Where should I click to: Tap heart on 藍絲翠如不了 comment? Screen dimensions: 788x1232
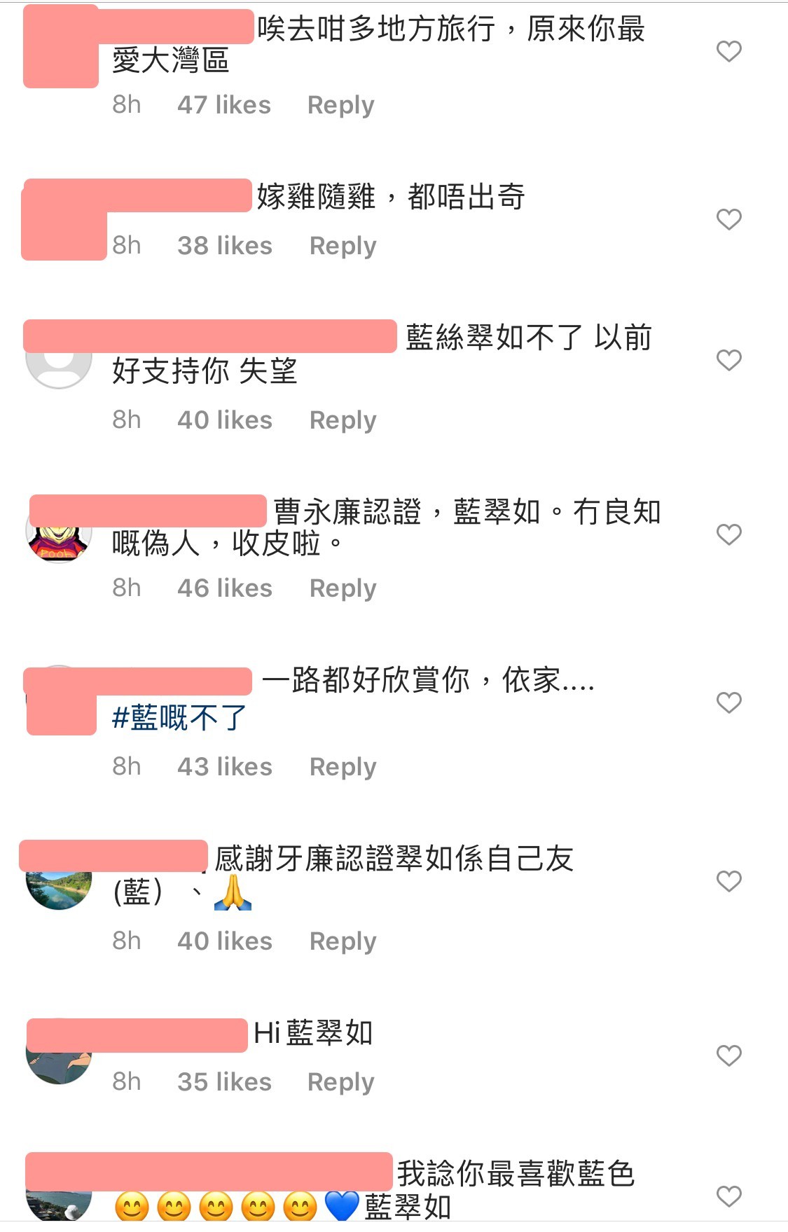pyautogui.click(x=728, y=360)
